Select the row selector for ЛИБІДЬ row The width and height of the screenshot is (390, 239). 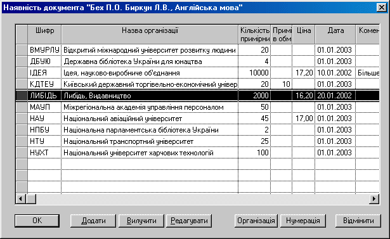[x=22, y=96]
